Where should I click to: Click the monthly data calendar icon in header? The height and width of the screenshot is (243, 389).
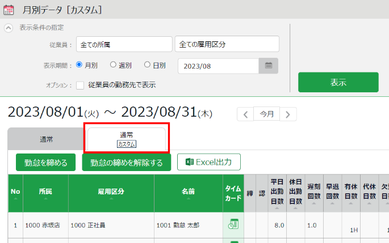(x=10, y=10)
